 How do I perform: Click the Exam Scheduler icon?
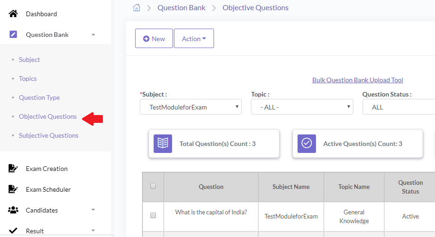pos(13,189)
